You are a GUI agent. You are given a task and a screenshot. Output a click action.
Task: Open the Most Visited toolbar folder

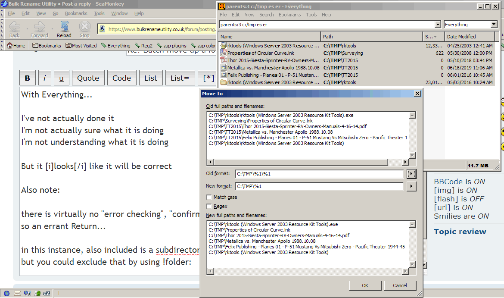pyautogui.click(x=81, y=45)
